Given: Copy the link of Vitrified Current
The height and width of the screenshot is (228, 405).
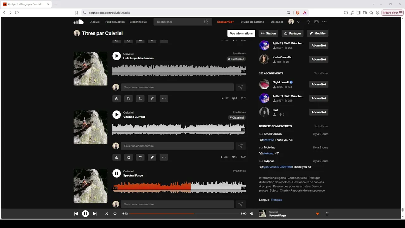Looking at the screenshot, I should 128,157.
